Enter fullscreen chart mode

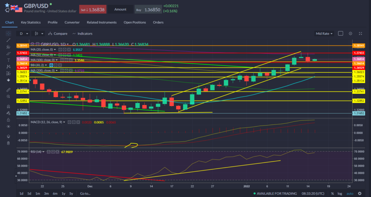(360, 34)
